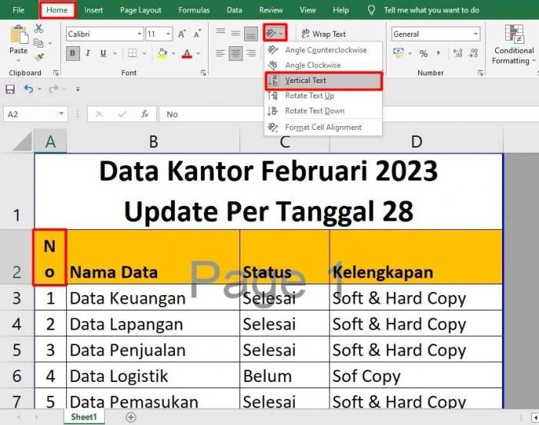Click Increase Decimal icon
This screenshot has height=425, width=539.
(457, 53)
